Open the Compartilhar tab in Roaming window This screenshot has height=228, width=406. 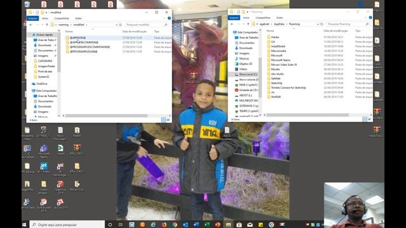click(263, 18)
